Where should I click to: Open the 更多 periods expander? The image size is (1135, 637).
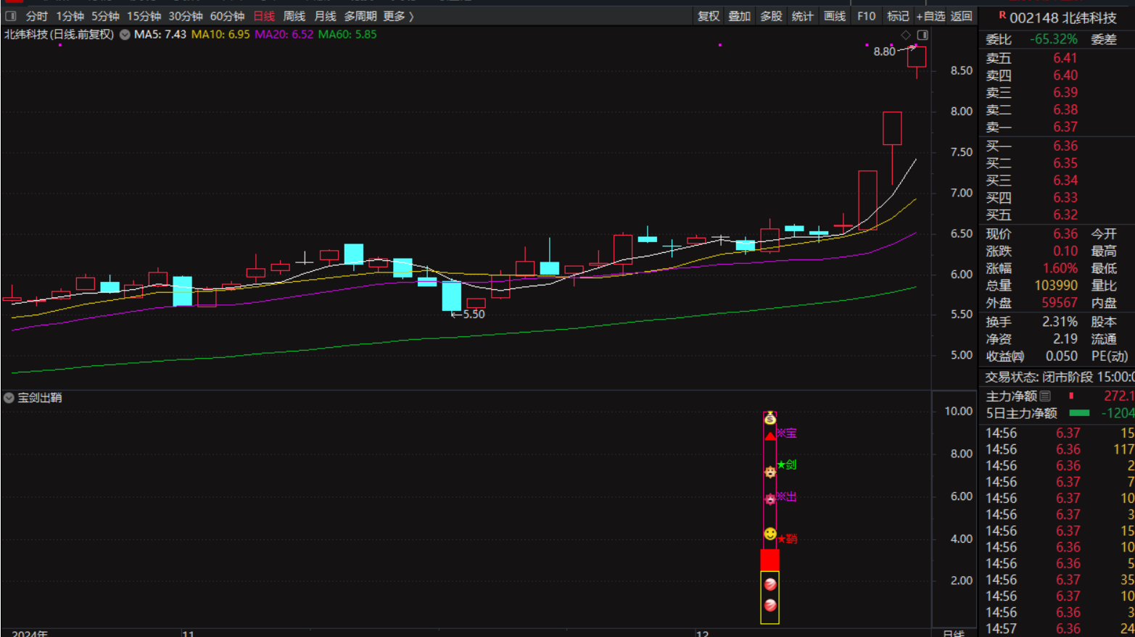(398, 16)
